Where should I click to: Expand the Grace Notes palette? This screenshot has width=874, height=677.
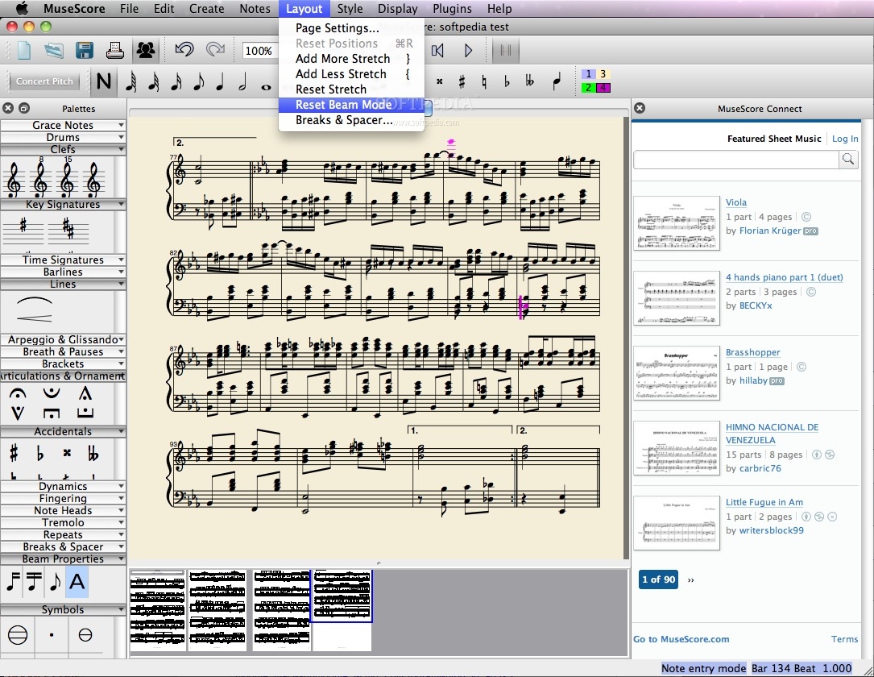(63, 126)
